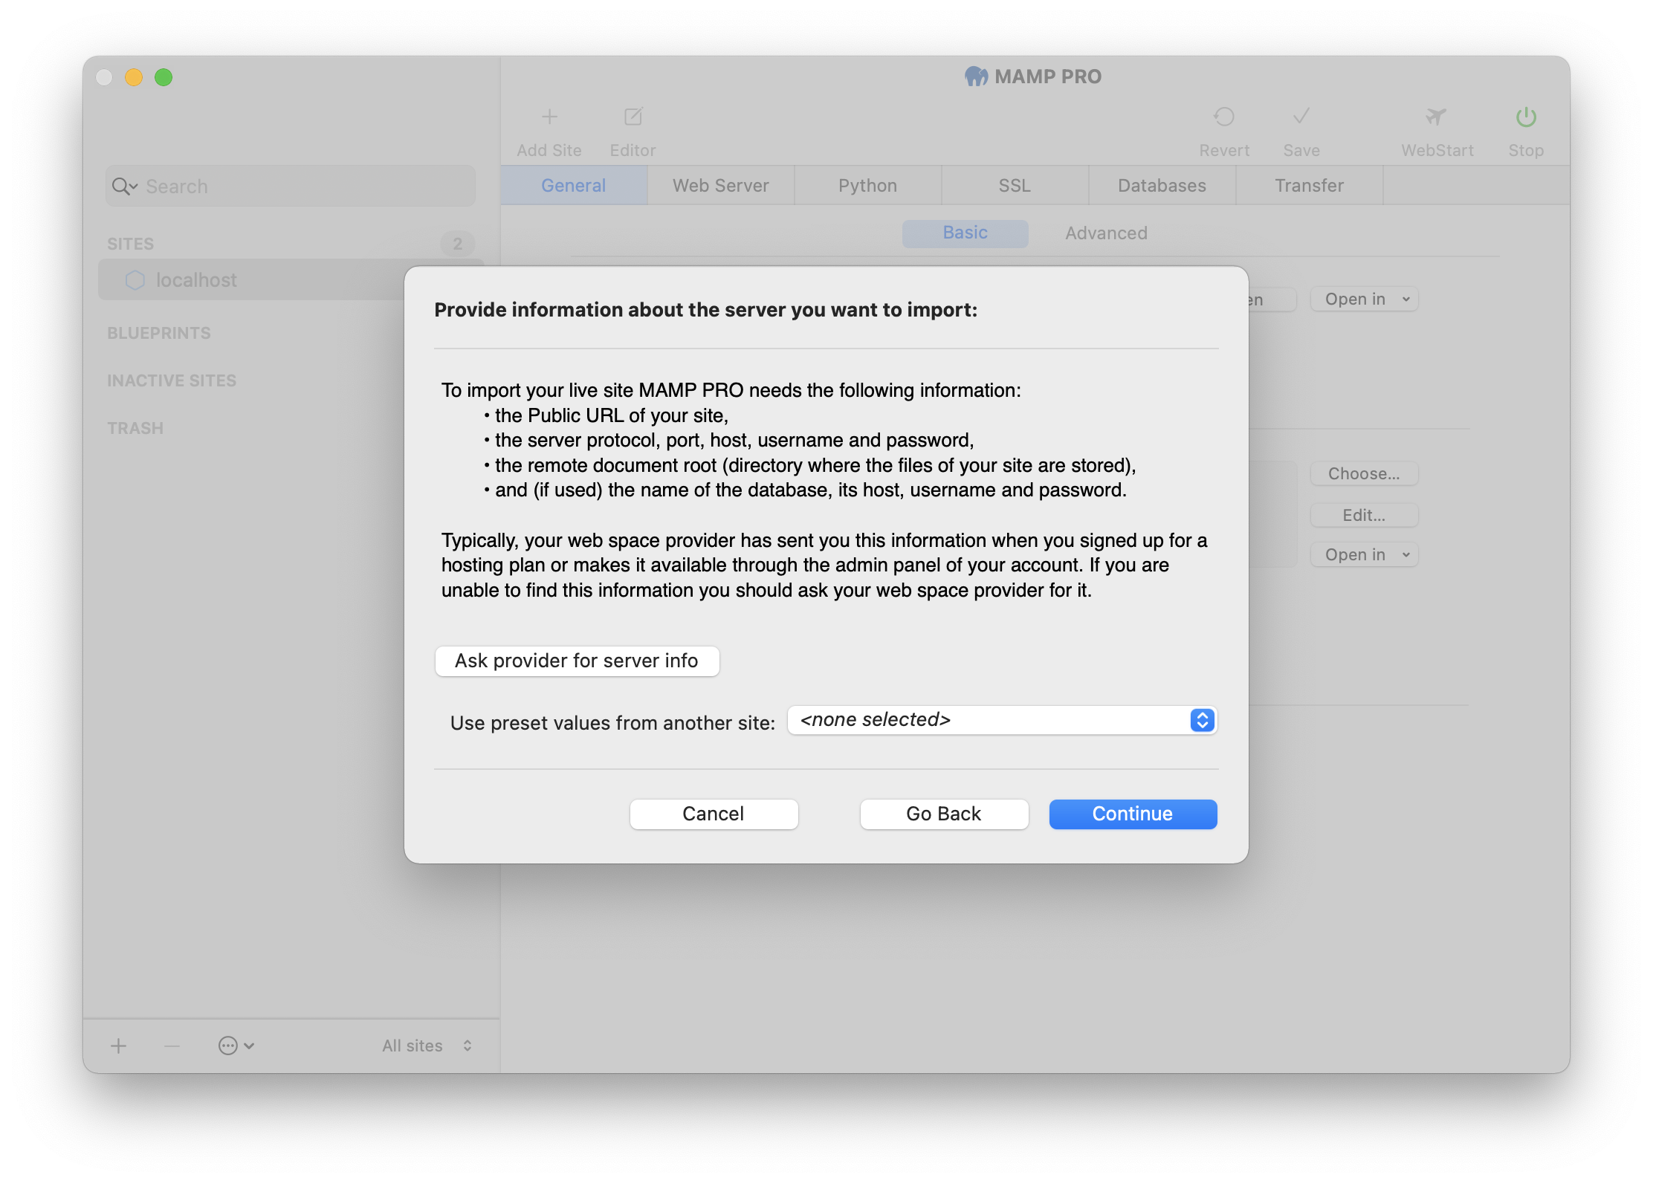Image resolution: width=1653 pixels, height=1183 pixels.
Task: Open preset values site dropdown
Action: 1002,719
